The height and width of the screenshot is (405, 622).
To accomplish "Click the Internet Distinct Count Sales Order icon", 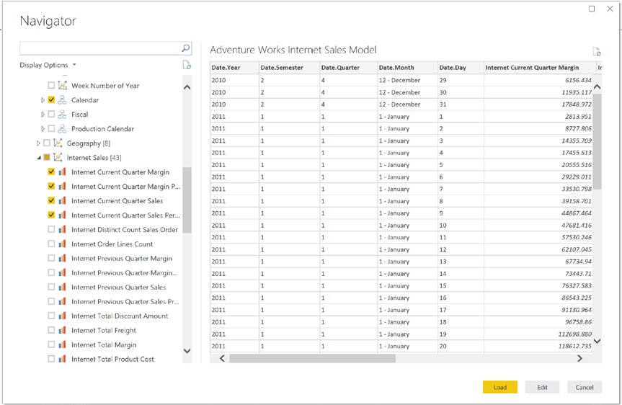I will point(62,229).
